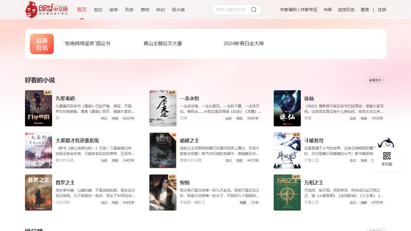Click the 登录 login link

point(365,10)
